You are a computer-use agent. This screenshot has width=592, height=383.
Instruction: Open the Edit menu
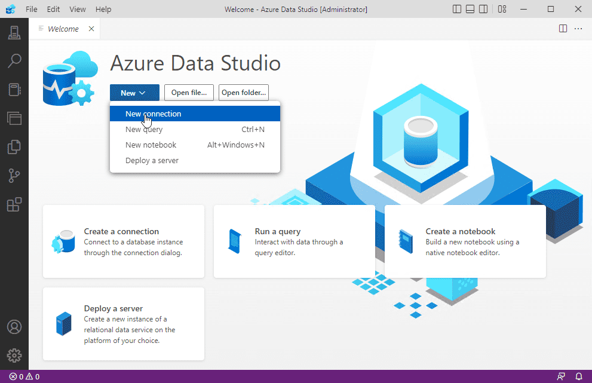click(x=53, y=9)
